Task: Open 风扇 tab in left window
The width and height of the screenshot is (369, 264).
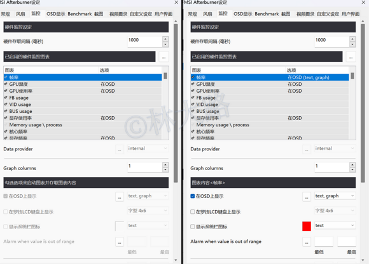Action: (20, 14)
